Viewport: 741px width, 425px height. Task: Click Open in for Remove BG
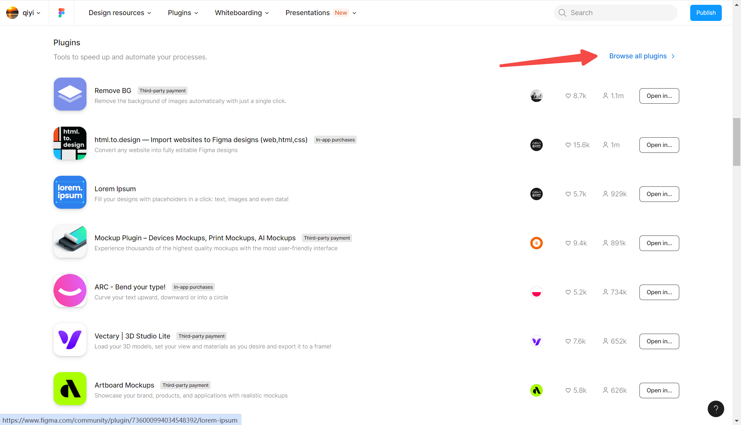[659, 96]
